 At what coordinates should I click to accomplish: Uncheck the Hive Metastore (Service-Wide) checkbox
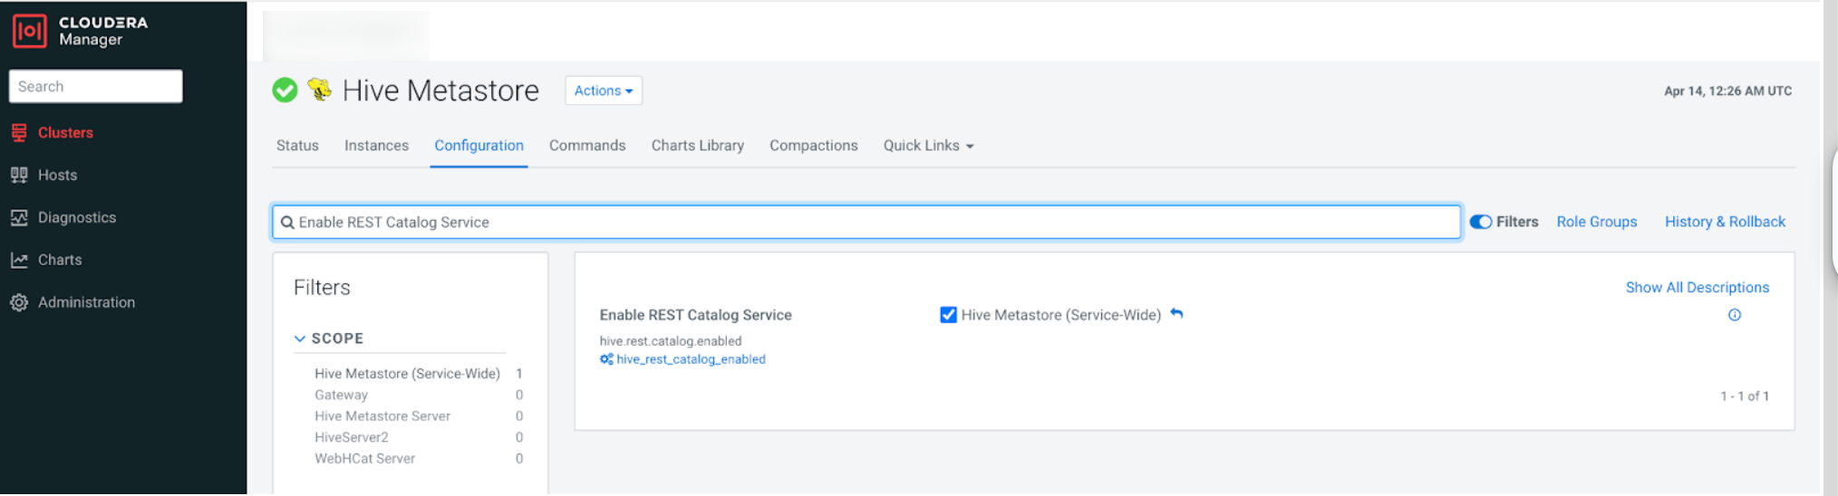pyautogui.click(x=948, y=315)
